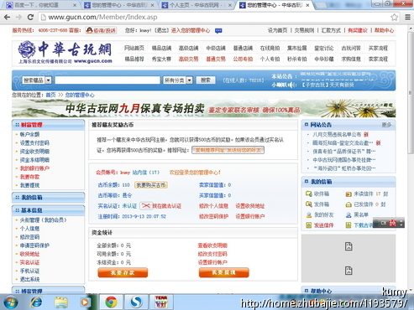Screen dimensions: 414x310
Task: Click the Chrome taskbar icon
Action: 111,302
